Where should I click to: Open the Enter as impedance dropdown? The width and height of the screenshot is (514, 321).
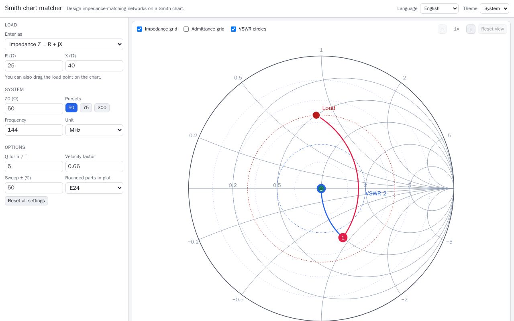coord(64,44)
